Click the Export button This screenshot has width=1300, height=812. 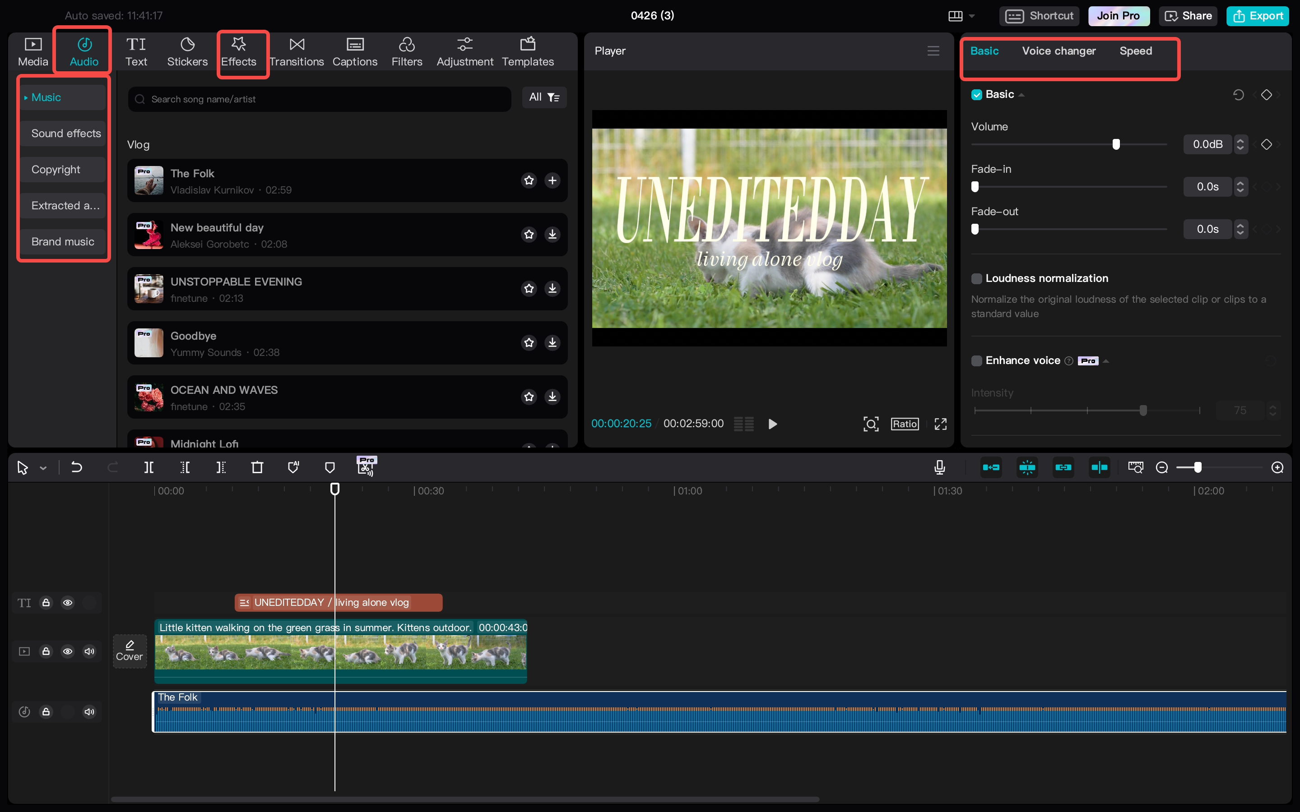pos(1258,16)
